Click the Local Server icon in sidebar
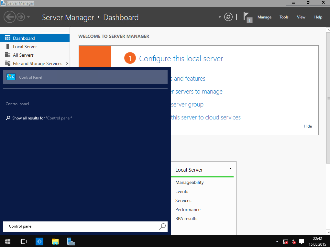Screen dimensions: 330x247 7,46
